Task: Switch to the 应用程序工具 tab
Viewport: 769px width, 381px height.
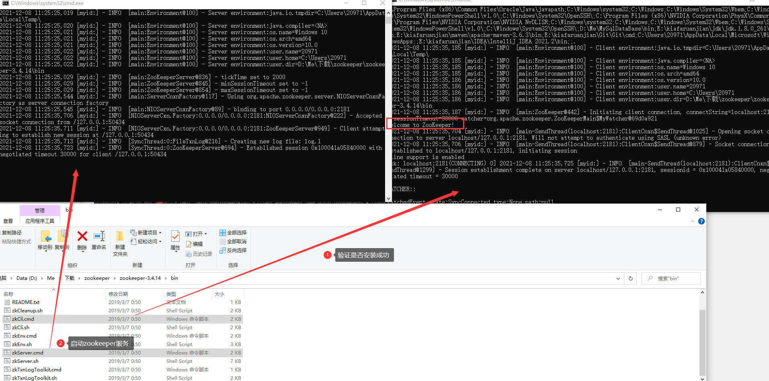Action: click(40, 220)
